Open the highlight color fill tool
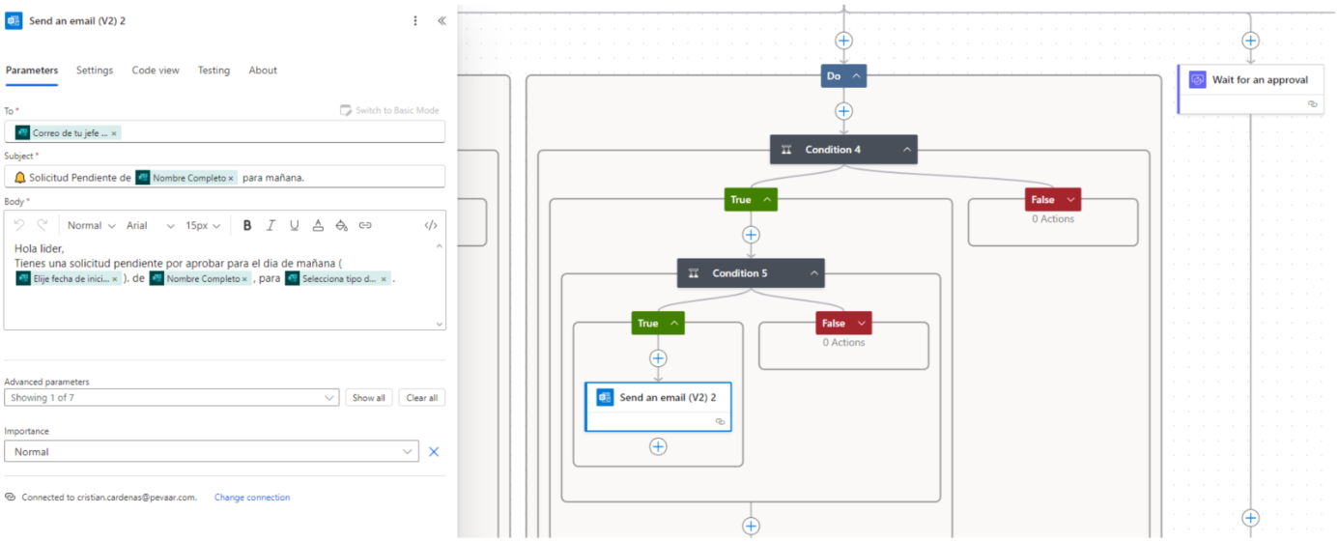This screenshot has height=542, width=1339. [x=341, y=225]
